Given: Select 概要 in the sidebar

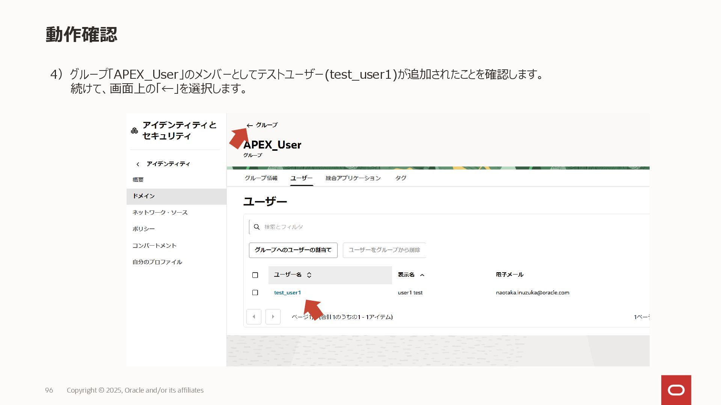Looking at the screenshot, I should [x=138, y=180].
